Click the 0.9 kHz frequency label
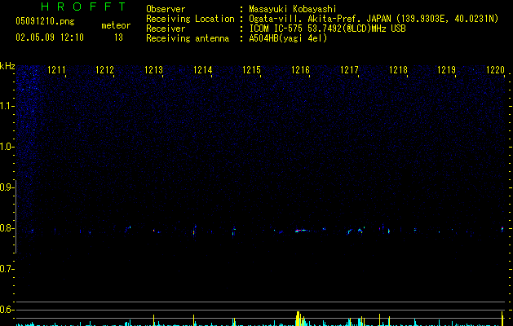513x326 pixels. (x=7, y=187)
